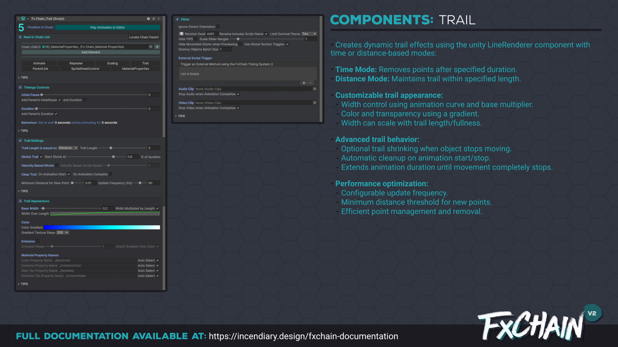Remove Chain child 0 with X button
Screen dimensions: 618x347
[157, 47]
